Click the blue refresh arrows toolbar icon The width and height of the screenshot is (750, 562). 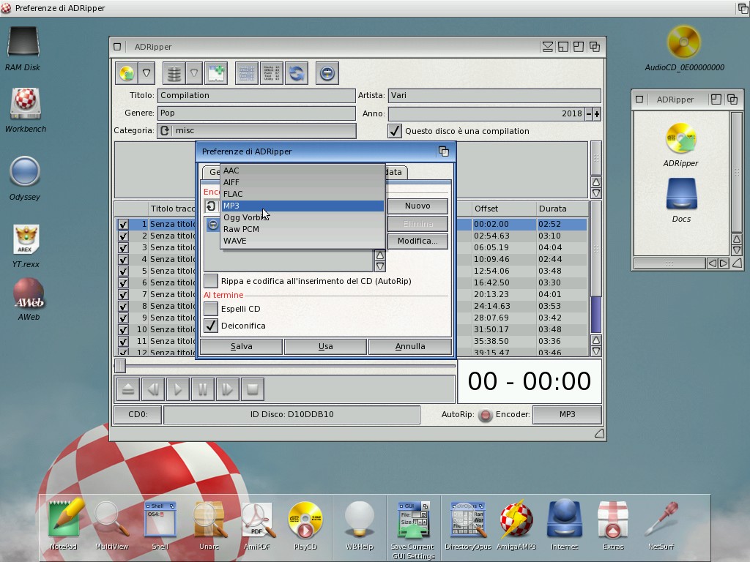coord(296,73)
